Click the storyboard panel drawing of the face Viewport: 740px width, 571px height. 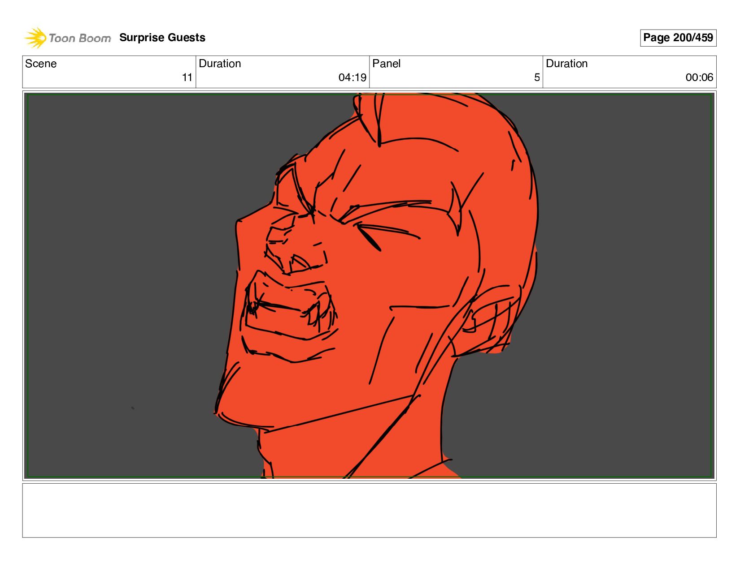pyautogui.click(x=370, y=286)
